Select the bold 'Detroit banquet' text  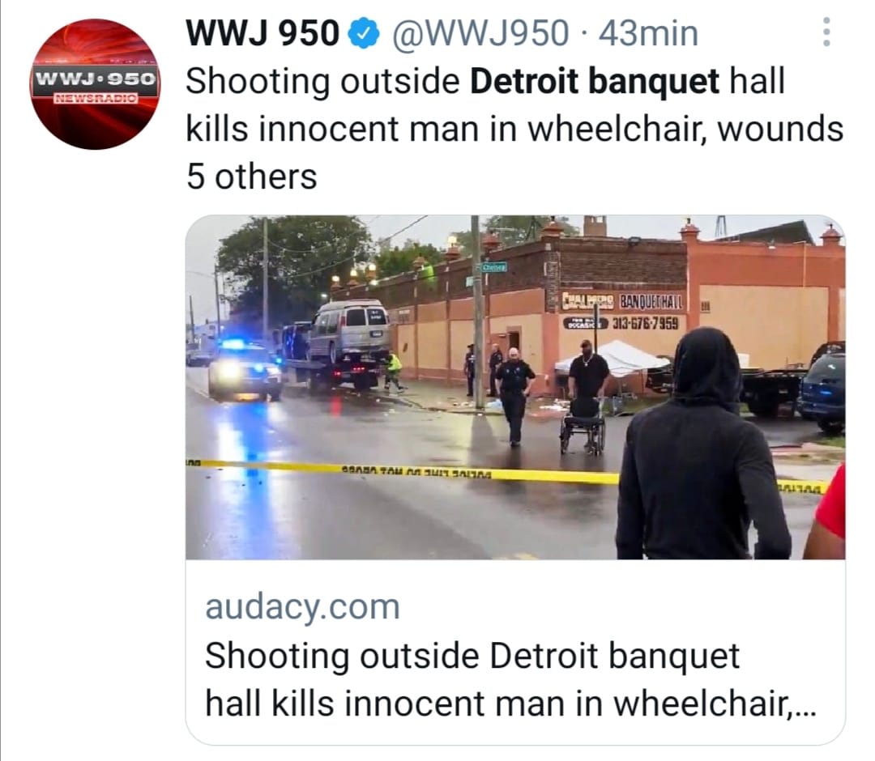[x=595, y=82]
